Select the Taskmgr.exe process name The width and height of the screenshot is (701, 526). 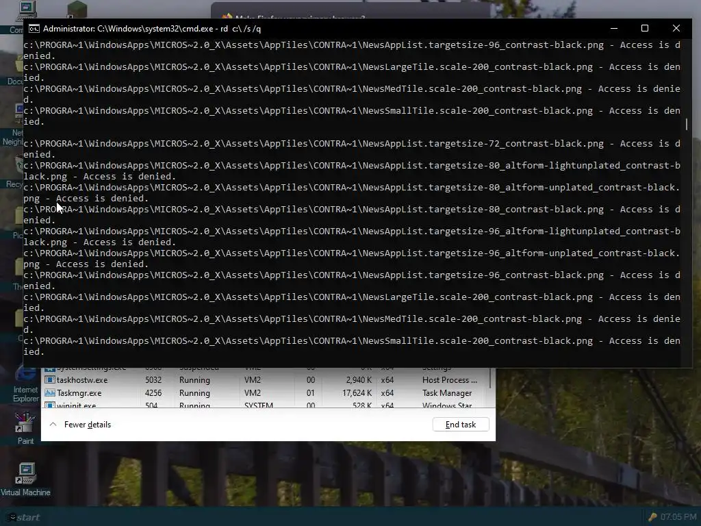[x=79, y=393]
